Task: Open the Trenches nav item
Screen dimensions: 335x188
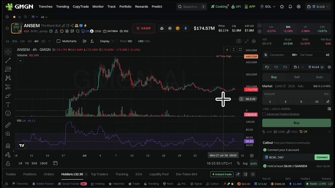Action: coord(46,7)
